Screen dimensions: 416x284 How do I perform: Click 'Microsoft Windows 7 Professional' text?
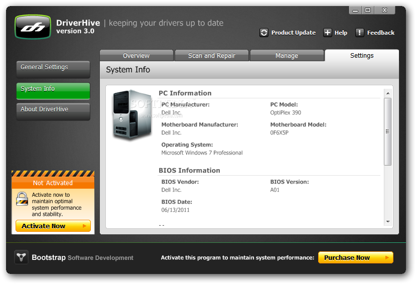click(x=202, y=153)
